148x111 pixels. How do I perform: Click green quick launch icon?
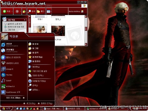[x=31, y=109]
